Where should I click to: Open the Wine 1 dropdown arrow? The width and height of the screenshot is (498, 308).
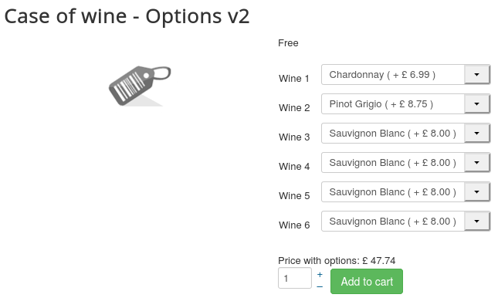pyautogui.click(x=476, y=75)
